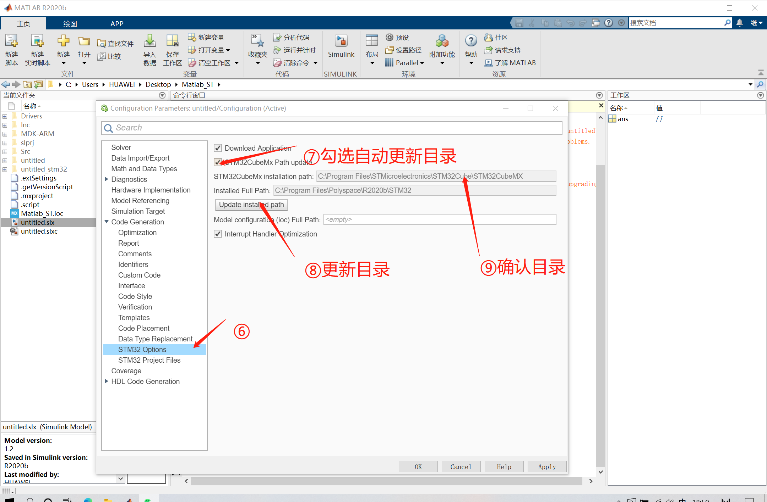
Task: Select the ans workspace variable
Action: click(623, 119)
